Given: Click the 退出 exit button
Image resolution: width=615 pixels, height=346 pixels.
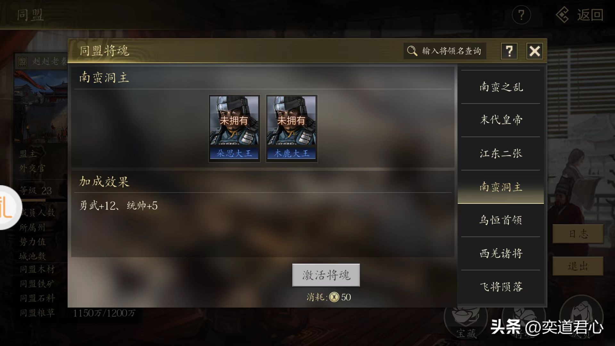Looking at the screenshot, I should pyautogui.click(x=578, y=266).
